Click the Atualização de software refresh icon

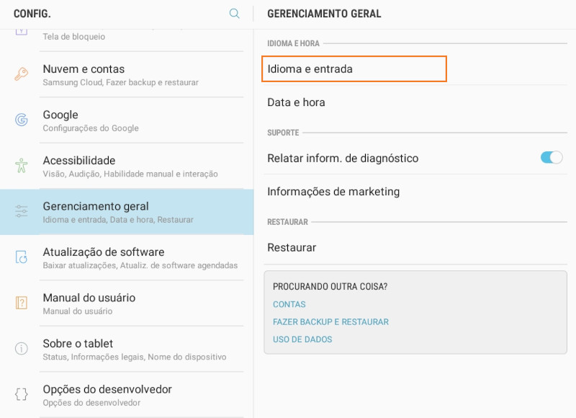point(22,257)
